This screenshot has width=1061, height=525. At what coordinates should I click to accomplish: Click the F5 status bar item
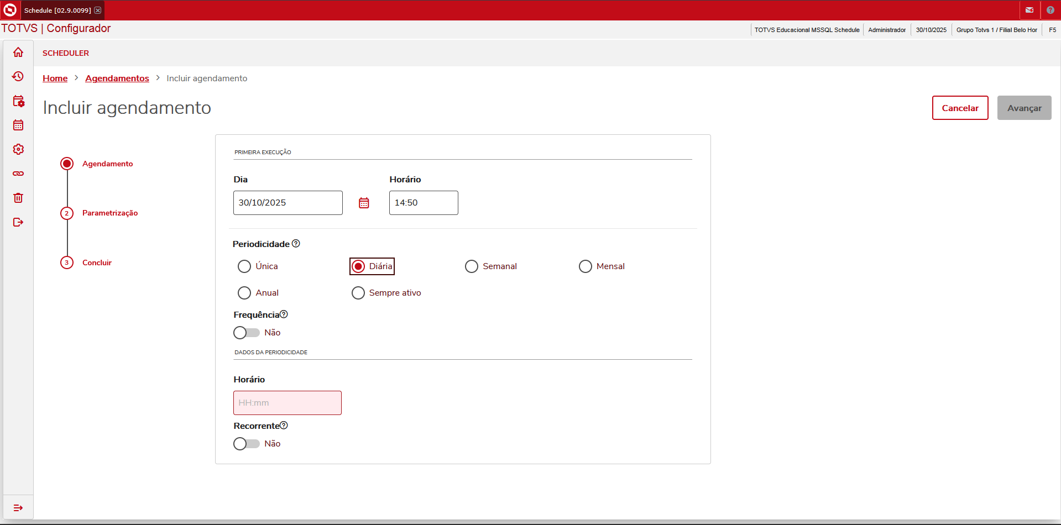[x=1053, y=30]
